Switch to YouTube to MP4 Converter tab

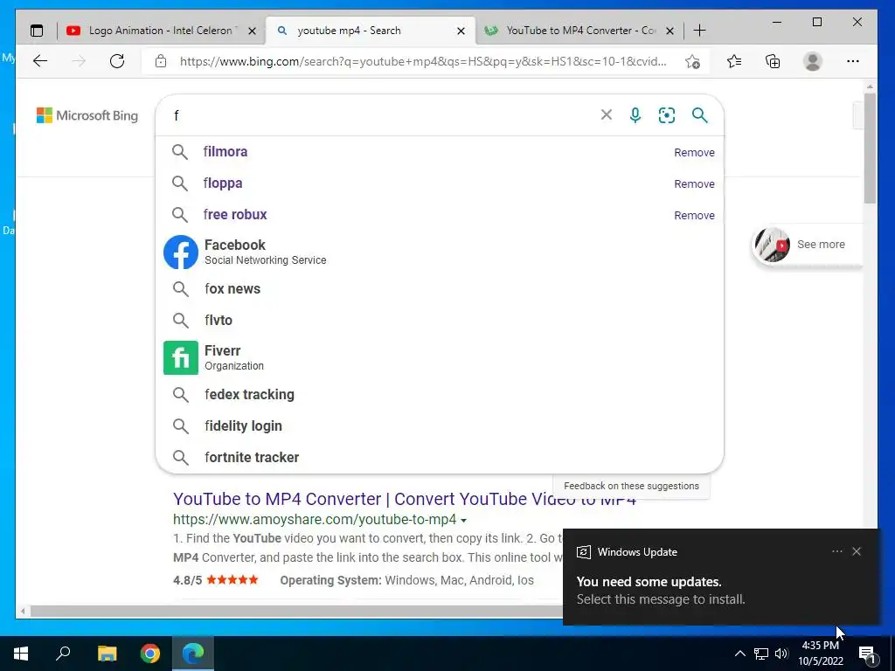(x=580, y=31)
